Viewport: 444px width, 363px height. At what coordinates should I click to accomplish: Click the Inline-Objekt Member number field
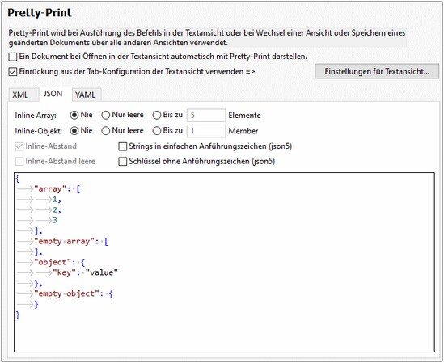pos(206,131)
